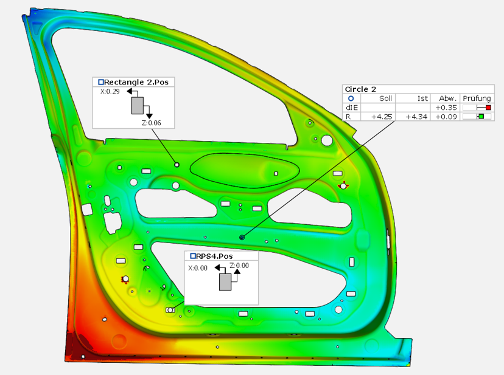Click the red tolerance indicator in dIE row
504x375 pixels.
pos(488,107)
